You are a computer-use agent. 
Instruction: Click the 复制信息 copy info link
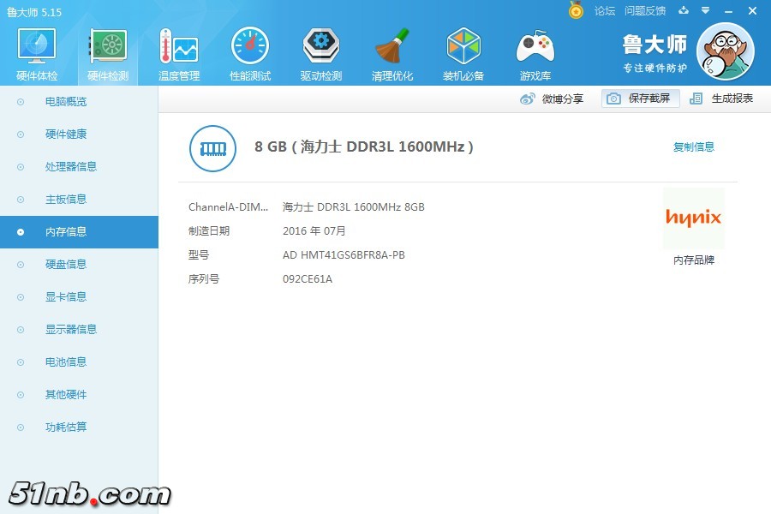(695, 146)
